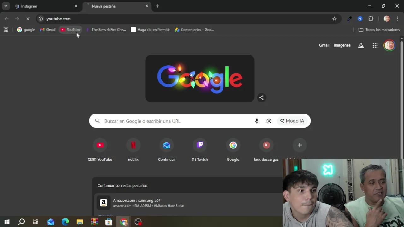Open the apps grid in bookmarks bar
This screenshot has height=227, width=404.
point(6,30)
